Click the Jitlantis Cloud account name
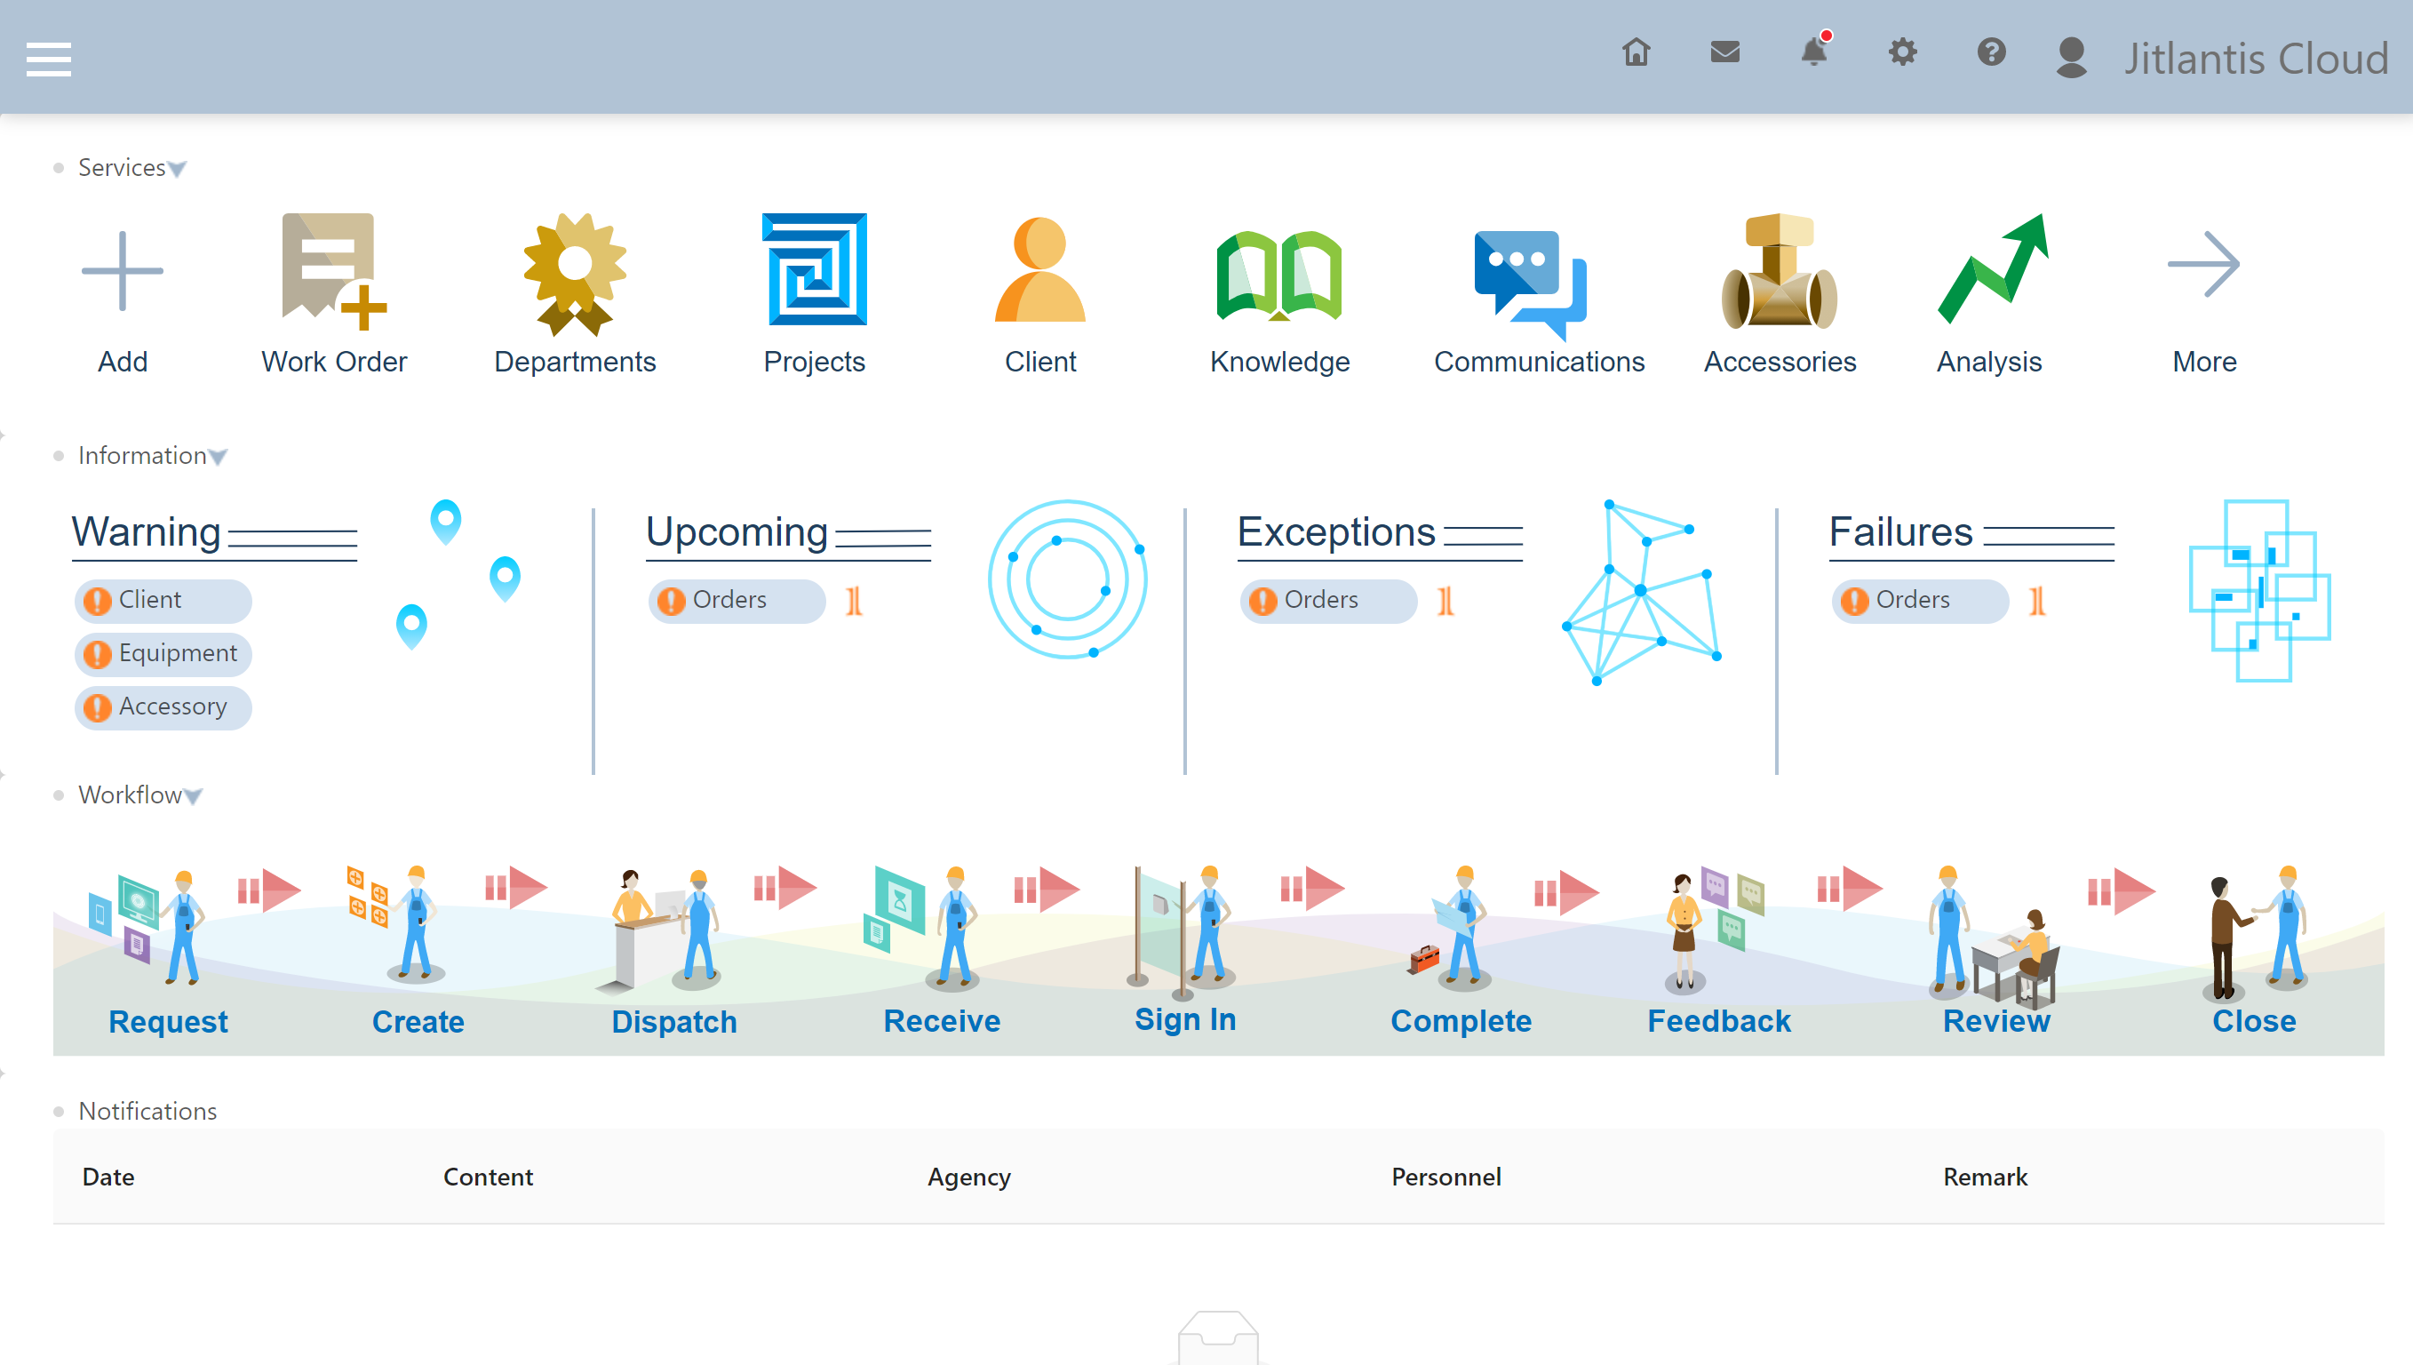The image size is (2413, 1365). point(2256,58)
